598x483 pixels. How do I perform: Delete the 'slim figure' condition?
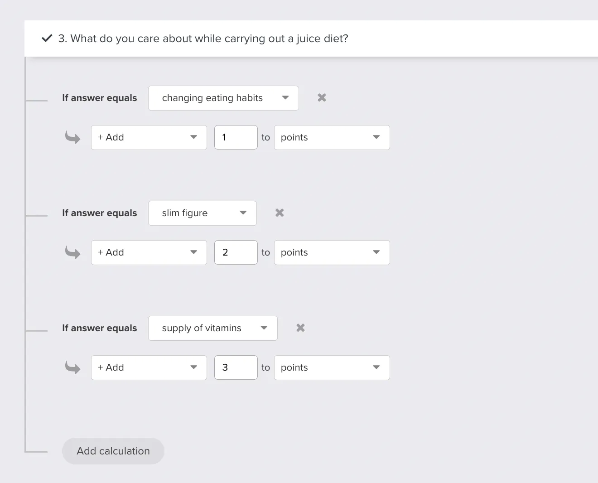pyautogui.click(x=280, y=213)
